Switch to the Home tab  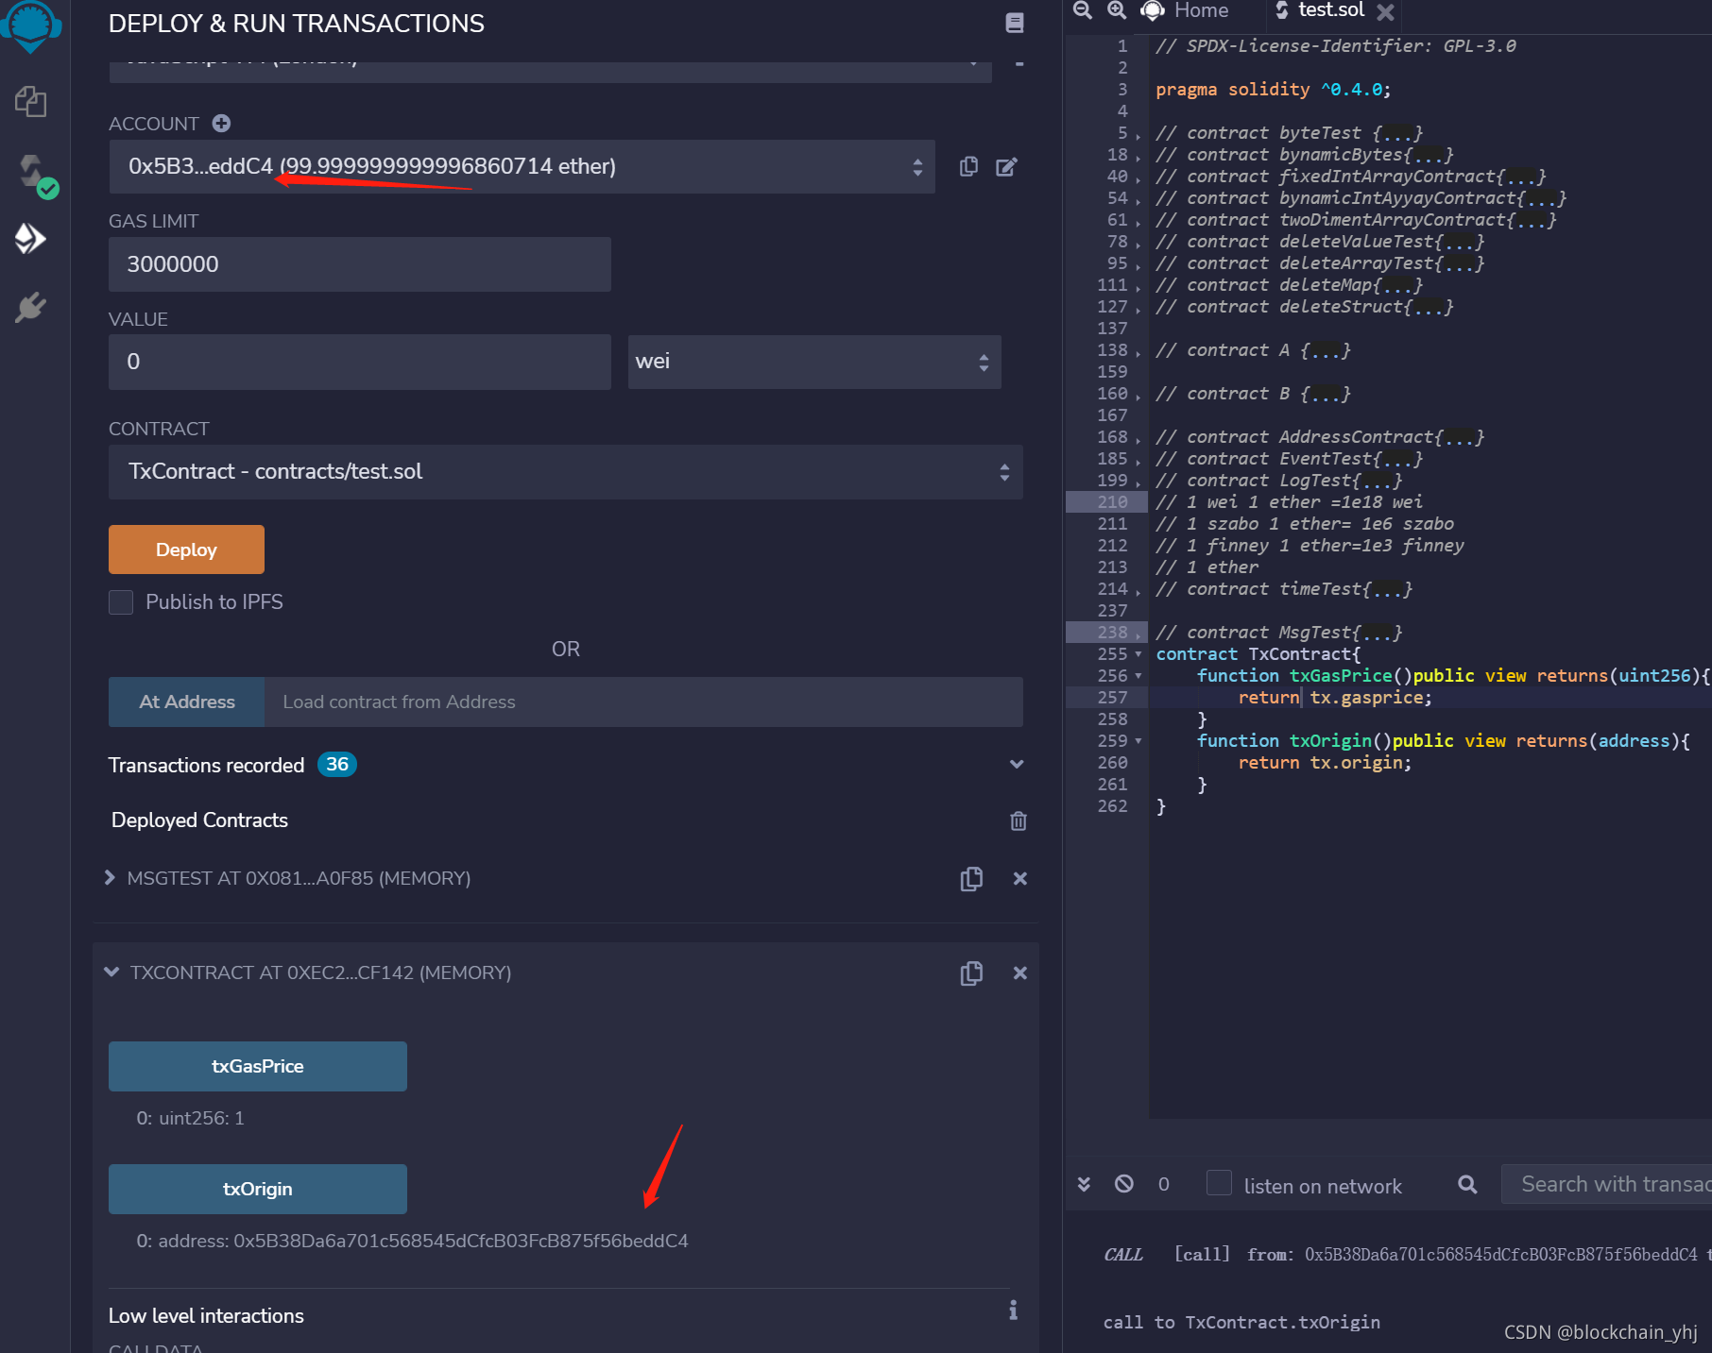tap(1186, 11)
